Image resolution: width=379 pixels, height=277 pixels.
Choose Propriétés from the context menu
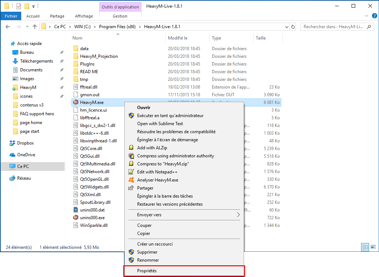tap(147, 271)
